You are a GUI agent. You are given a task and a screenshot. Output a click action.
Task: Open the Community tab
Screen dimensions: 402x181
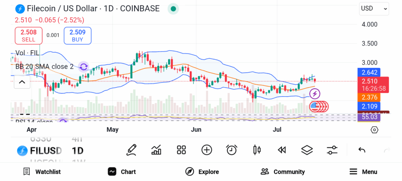[x=283, y=172]
